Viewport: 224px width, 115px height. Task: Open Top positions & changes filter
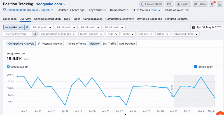click(58, 34)
